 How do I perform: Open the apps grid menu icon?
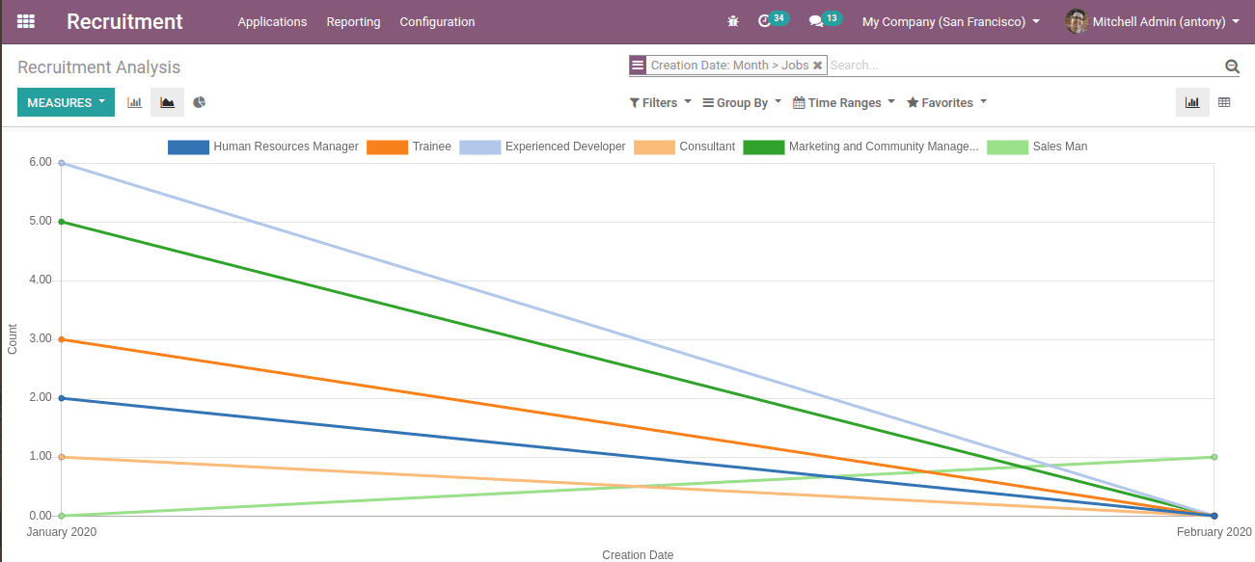coord(26,21)
